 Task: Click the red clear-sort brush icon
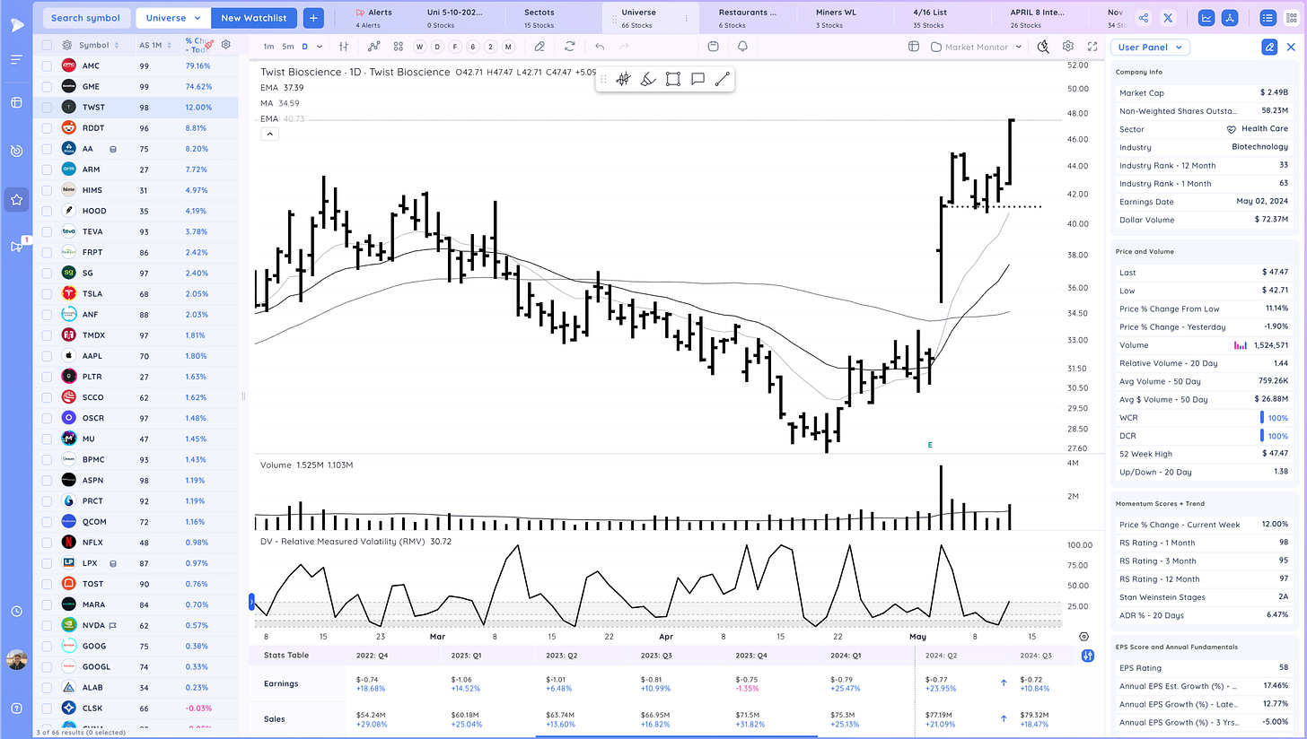click(208, 44)
